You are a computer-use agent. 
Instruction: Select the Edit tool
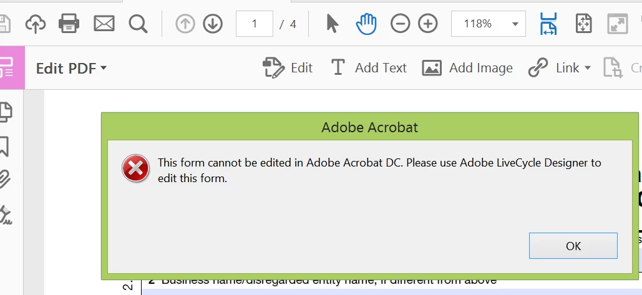(x=288, y=67)
